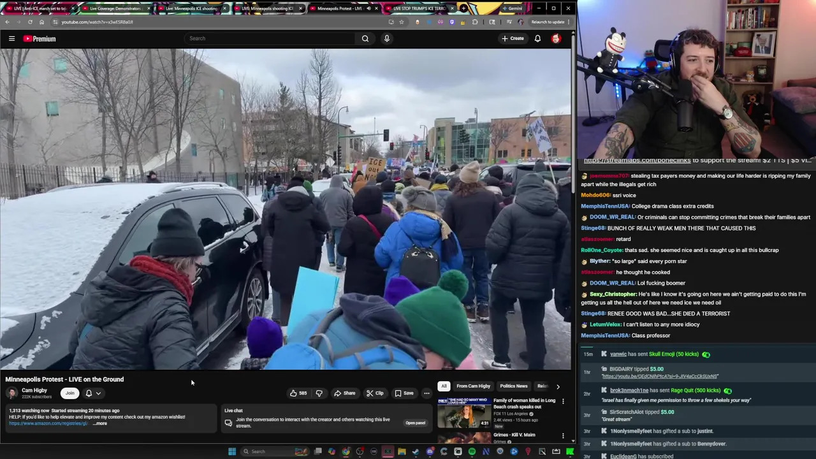The image size is (816, 459).
Task: Open options for Family of woman killed video
Action: click(563, 401)
